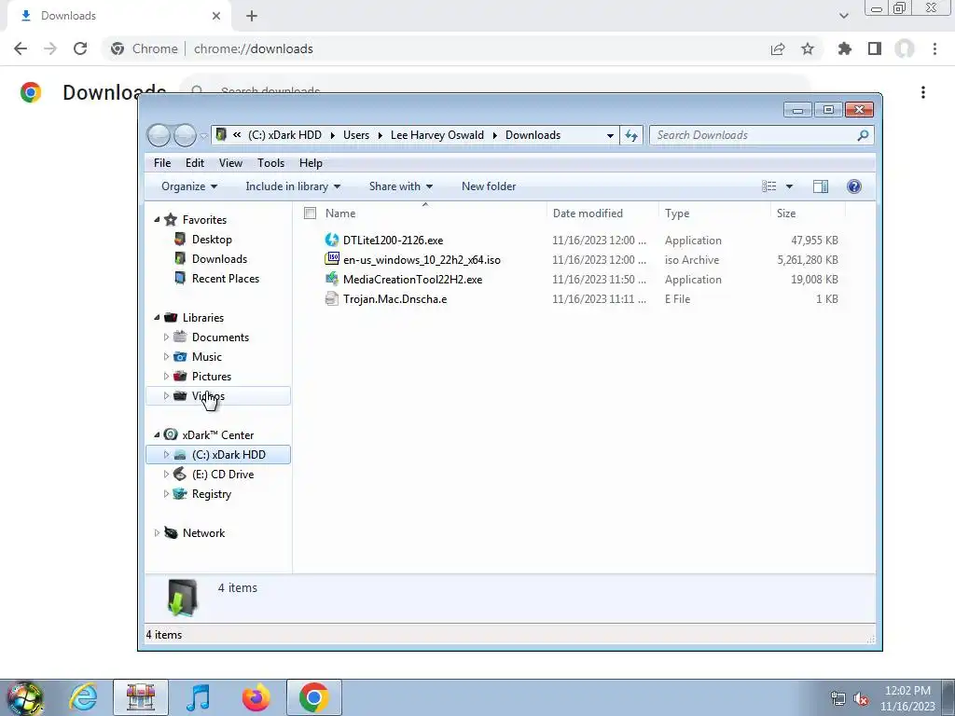The width and height of the screenshot is (955, 716).
Task: Click the DTLite1200-2126.exe file icon
Action: pyautogui.click(x=331, y=240)
